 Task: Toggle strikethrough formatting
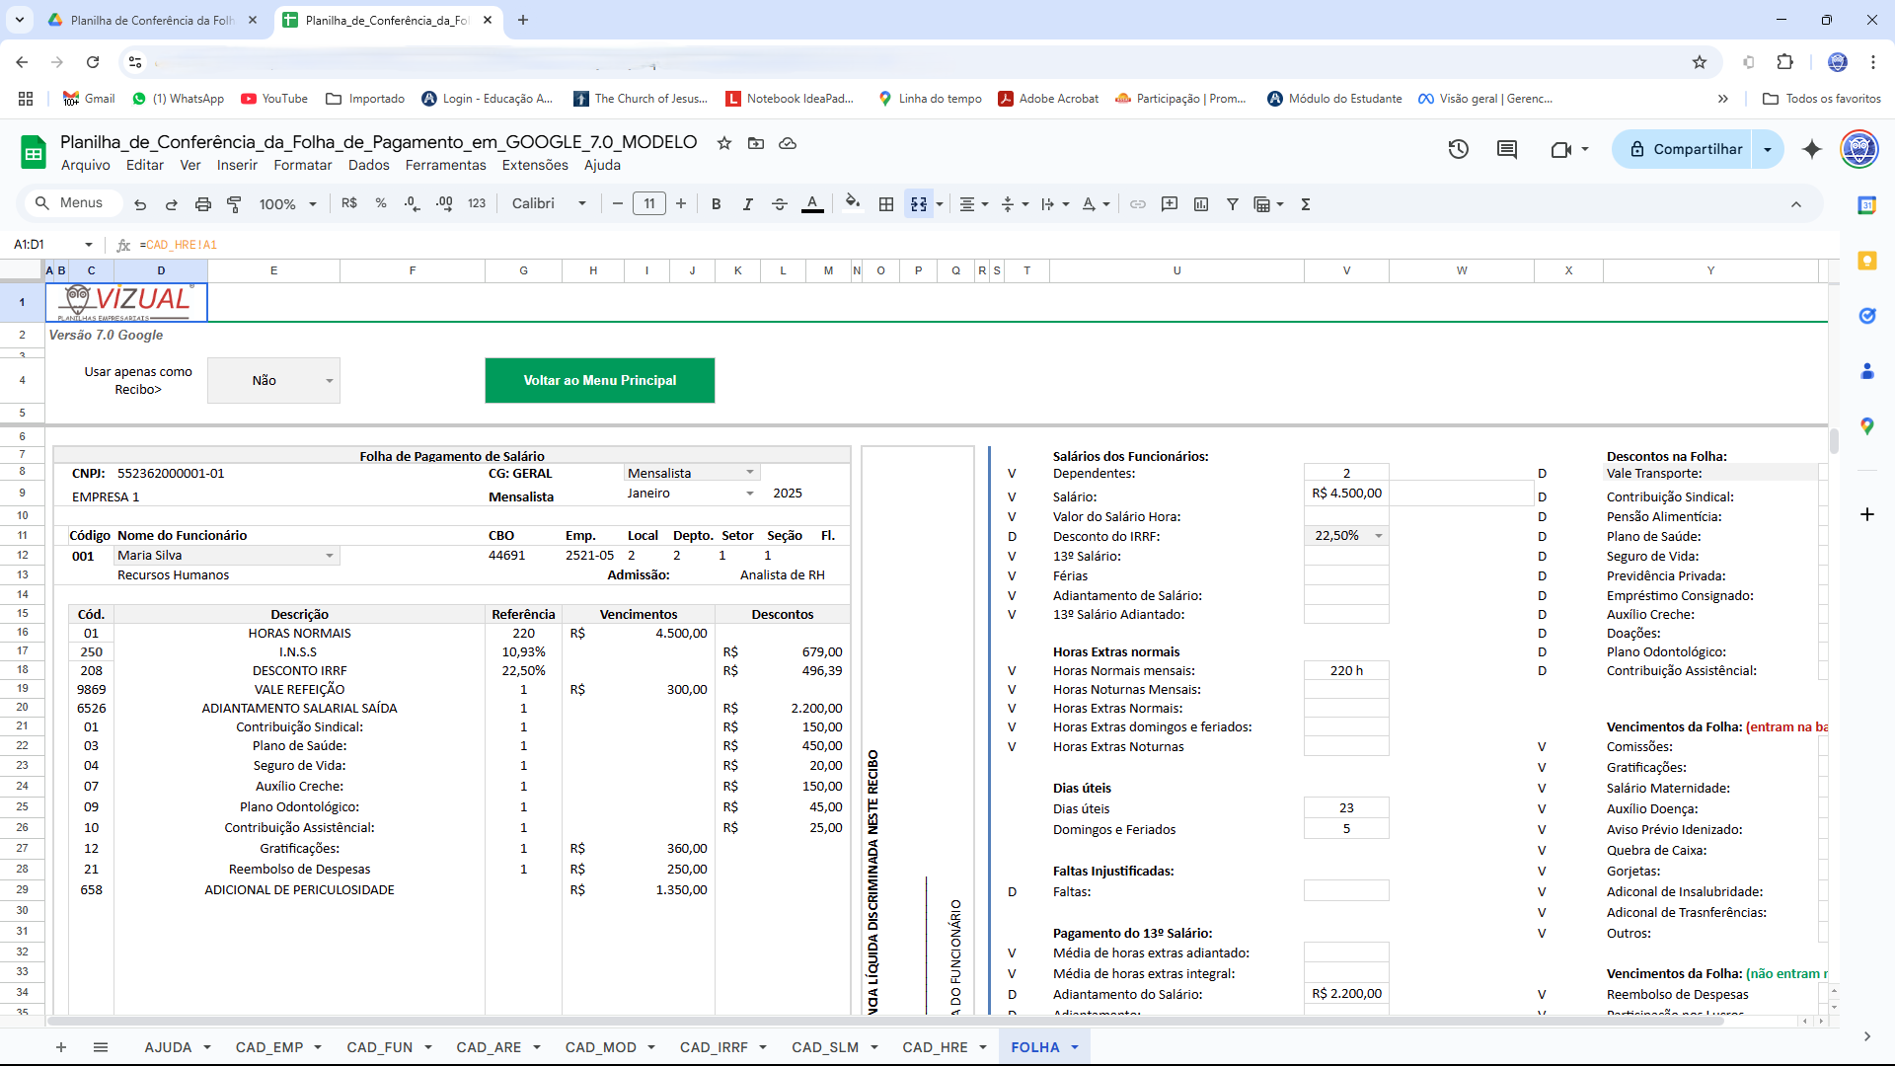pyautogui.click(x=780, y=204)
